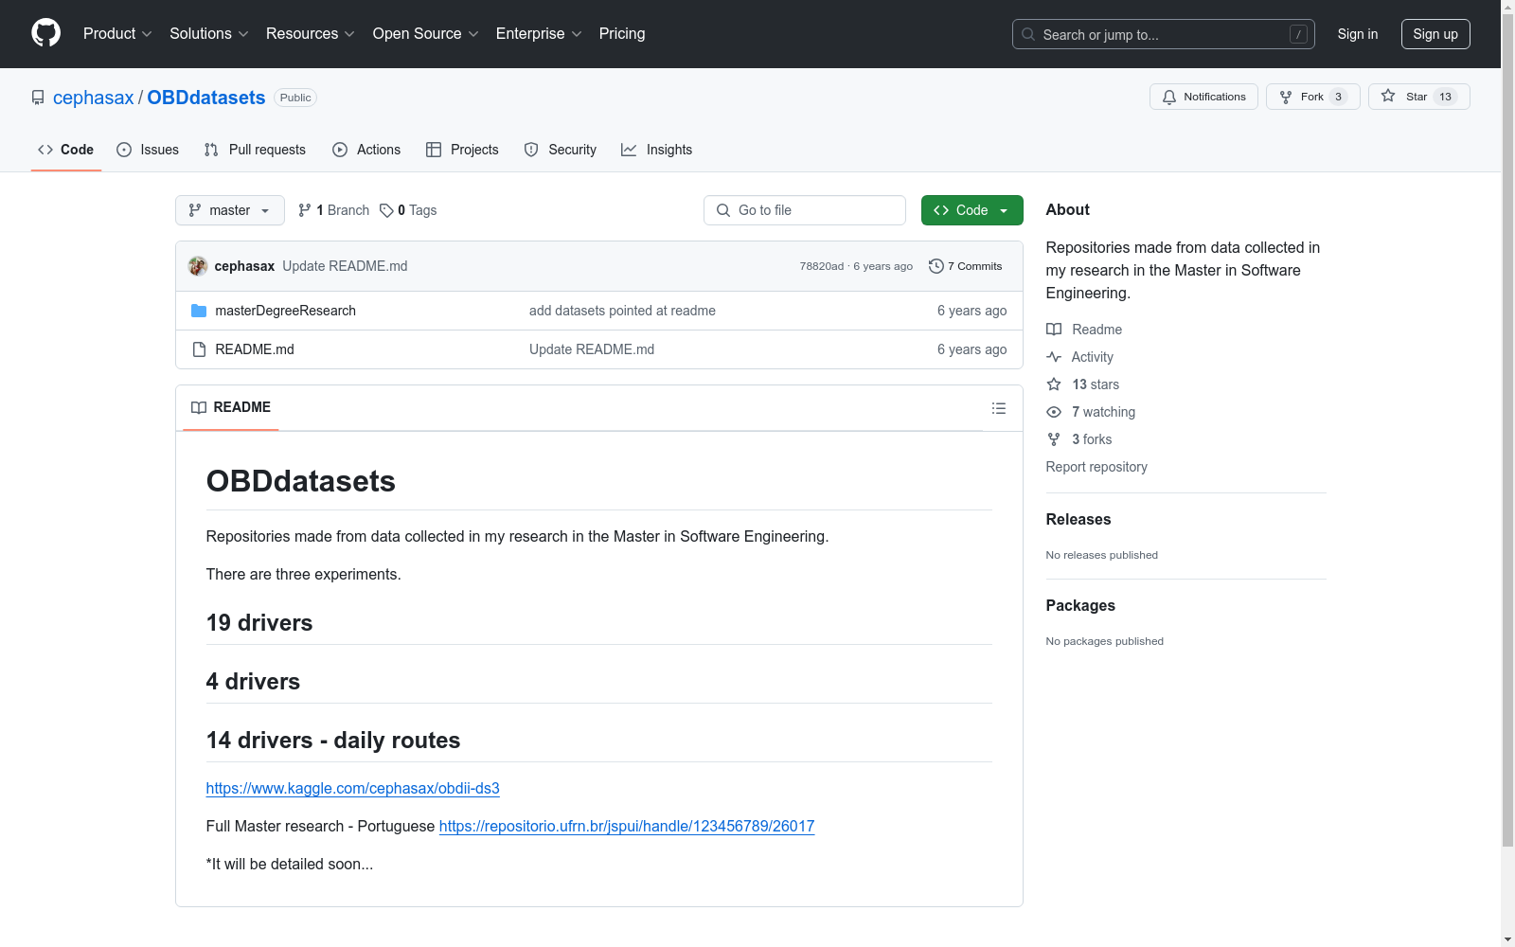The image size is (1515, 947).
Task: Click the Search or jump to field
Action: (1164, 34)
